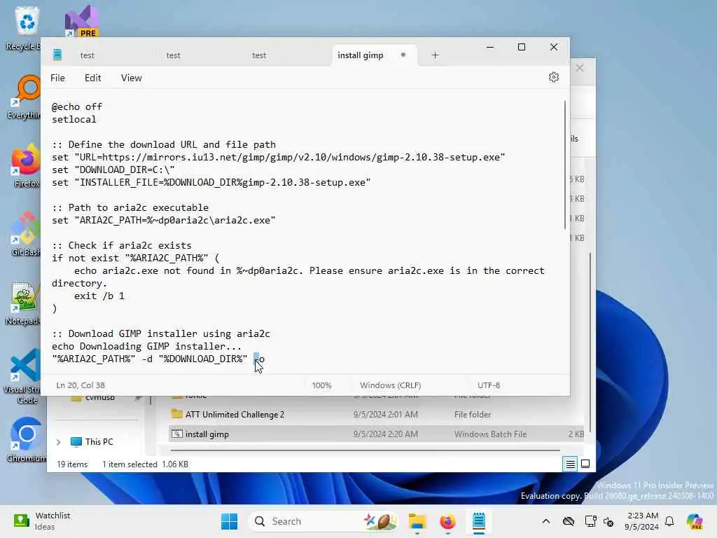Switch Explorer to large icons view layout

pyautogui.click(x=585, y=464)
